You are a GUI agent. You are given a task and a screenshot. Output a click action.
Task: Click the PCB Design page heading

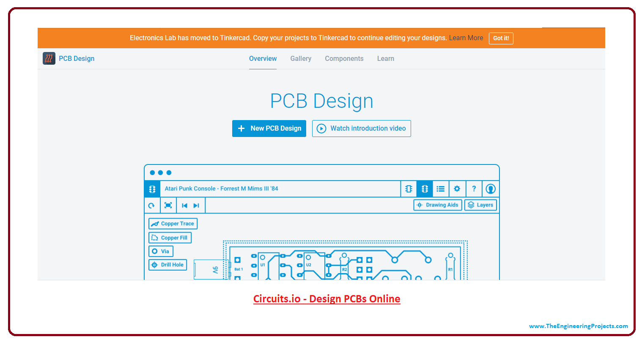tap(321, 101)
